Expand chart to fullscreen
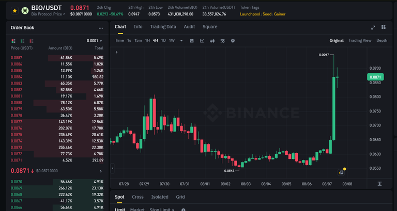397x211 pixels. [373, 27]
